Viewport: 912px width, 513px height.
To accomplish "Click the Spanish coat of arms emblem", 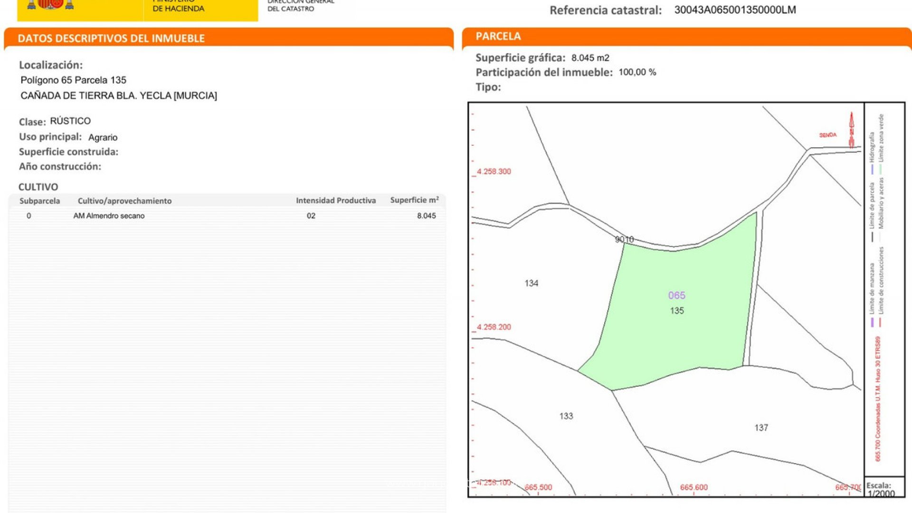I will [x=50, y=5].
